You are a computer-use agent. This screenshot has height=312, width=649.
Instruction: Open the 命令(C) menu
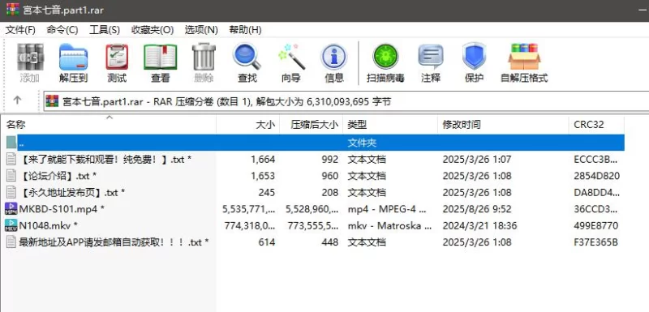[x=62, y=30]
